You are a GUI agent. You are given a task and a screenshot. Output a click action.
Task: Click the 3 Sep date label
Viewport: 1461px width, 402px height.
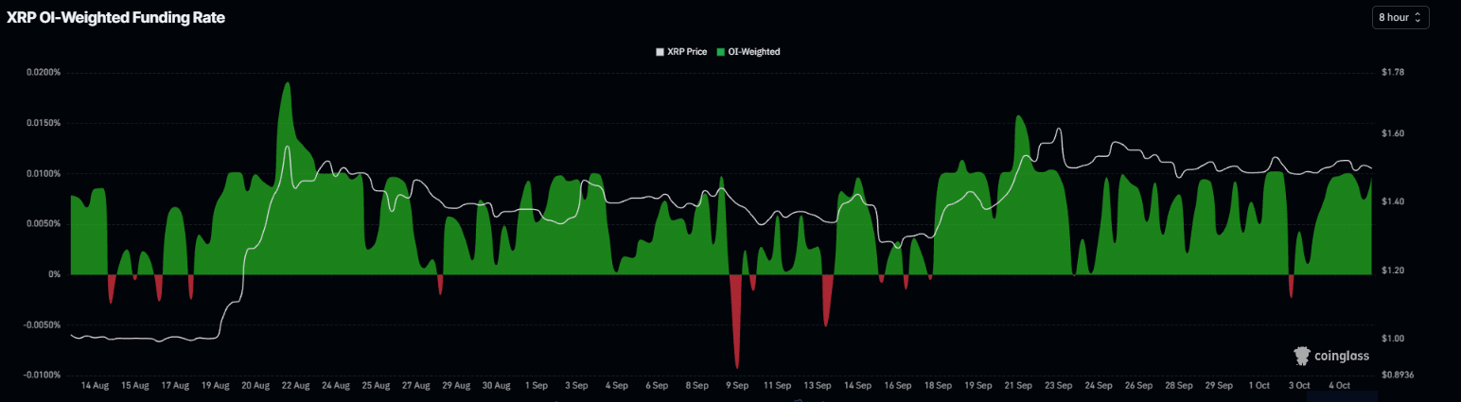pos(576,386)
